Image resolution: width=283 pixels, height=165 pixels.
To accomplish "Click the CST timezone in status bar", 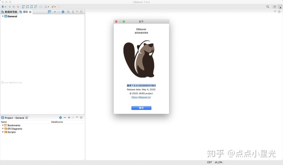I will pyautogui.click(x=209, y=162).
